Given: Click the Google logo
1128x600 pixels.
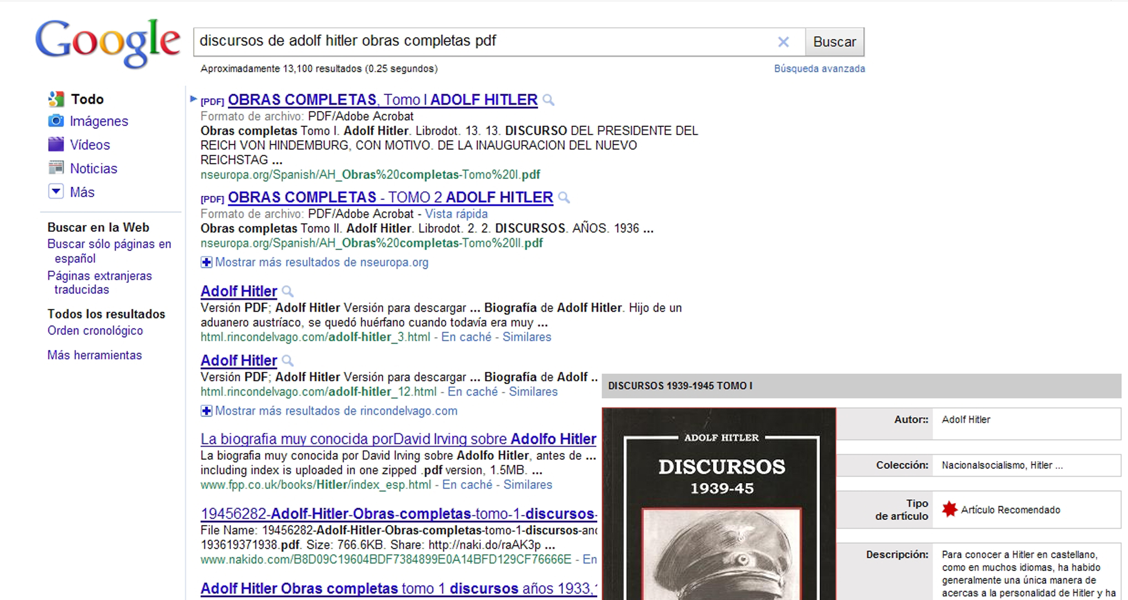Looking at the screenshot, I should (x=107, y=43).
